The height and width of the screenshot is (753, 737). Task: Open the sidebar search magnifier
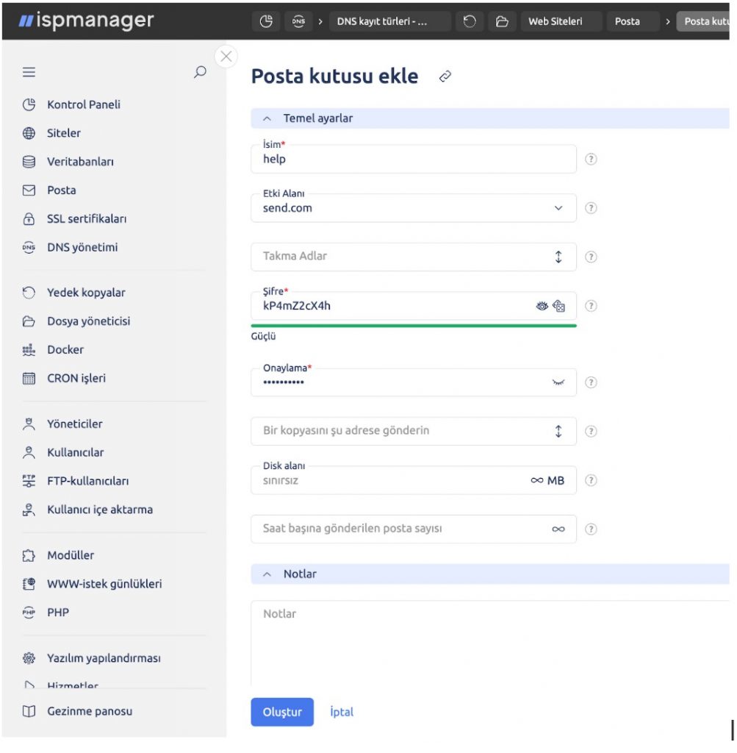(x=200, y=72)
